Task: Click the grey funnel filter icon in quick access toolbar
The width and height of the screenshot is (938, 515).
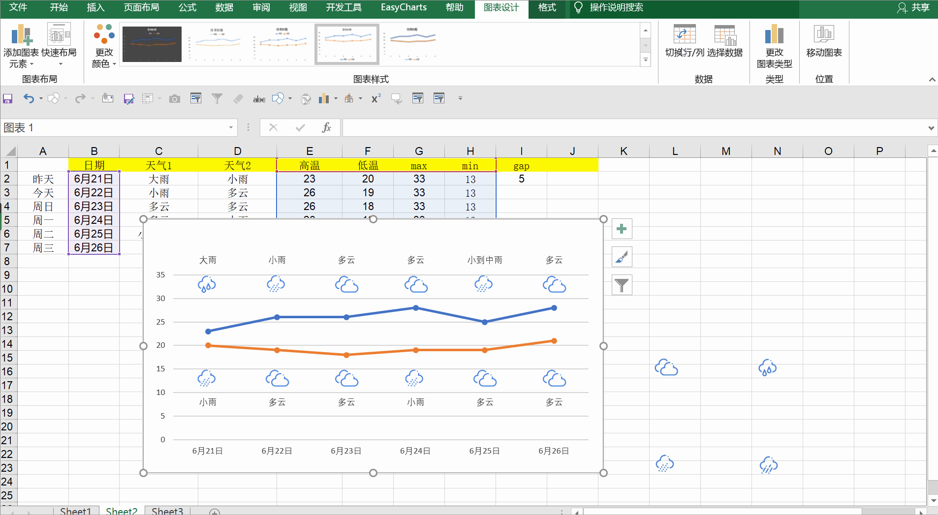Action: click(217, 99)
